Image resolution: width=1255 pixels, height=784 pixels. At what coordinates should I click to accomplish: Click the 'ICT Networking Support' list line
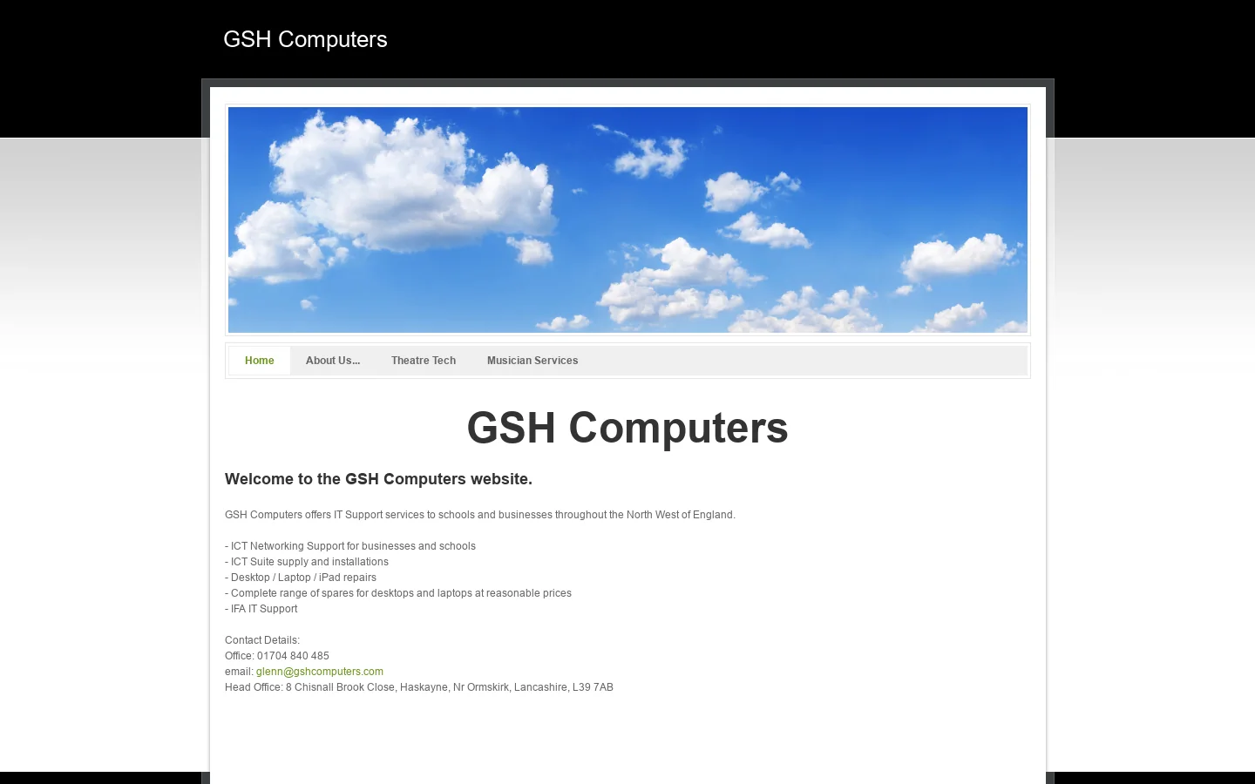tap(350, 546)
